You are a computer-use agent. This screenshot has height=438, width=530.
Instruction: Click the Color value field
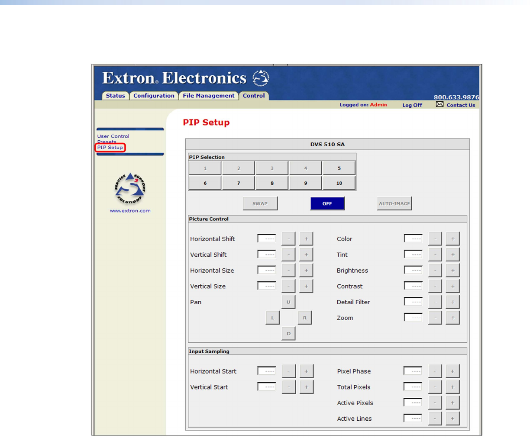[413, 238]
